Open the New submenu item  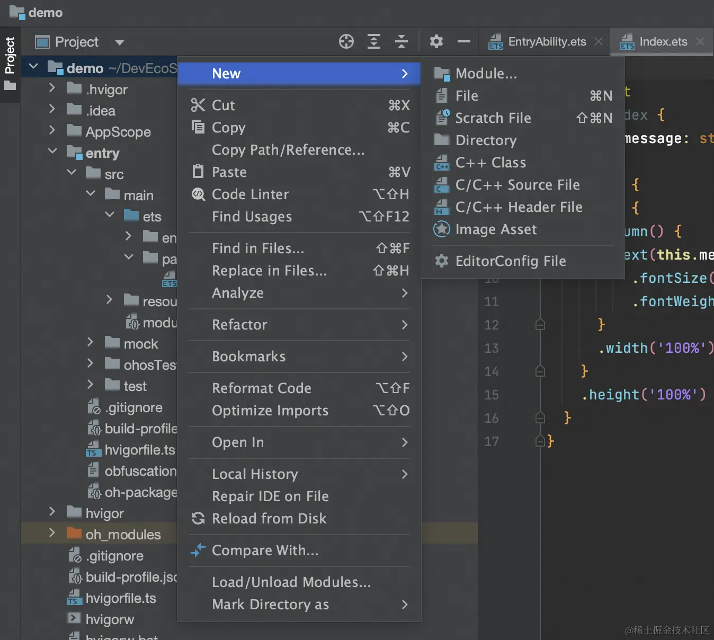(x=299, y=74)
